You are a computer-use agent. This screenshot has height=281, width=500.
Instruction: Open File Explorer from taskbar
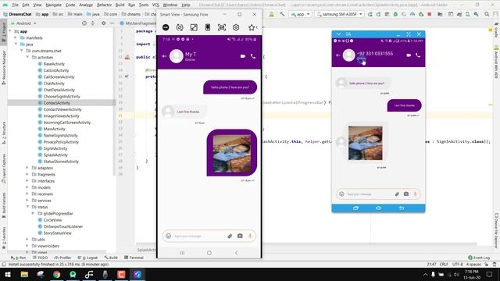click(24, 274)
